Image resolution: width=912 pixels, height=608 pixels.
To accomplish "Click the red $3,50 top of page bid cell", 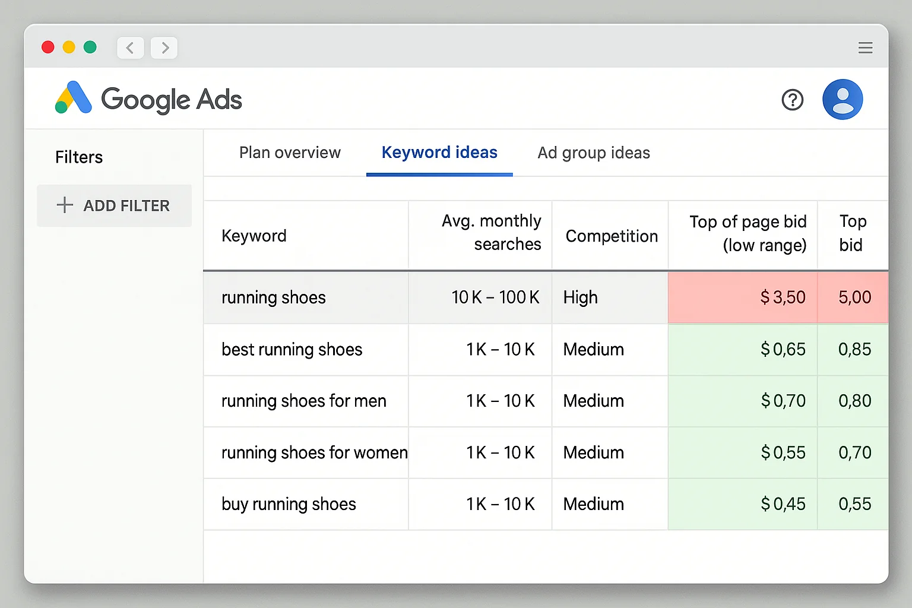I will 783,297.
